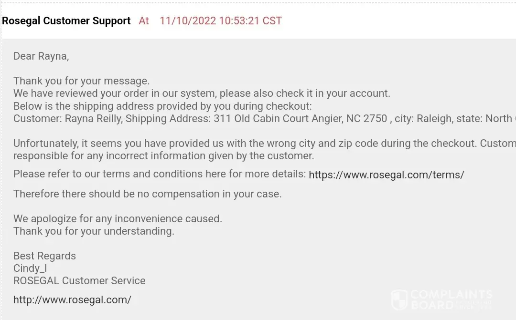Click the 'Best Regards' sign-off
This screenshot has height=320, width=516.
pos(44,256)
